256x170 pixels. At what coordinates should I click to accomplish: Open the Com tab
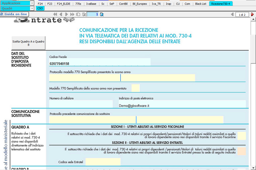click(x=187, y=4)
